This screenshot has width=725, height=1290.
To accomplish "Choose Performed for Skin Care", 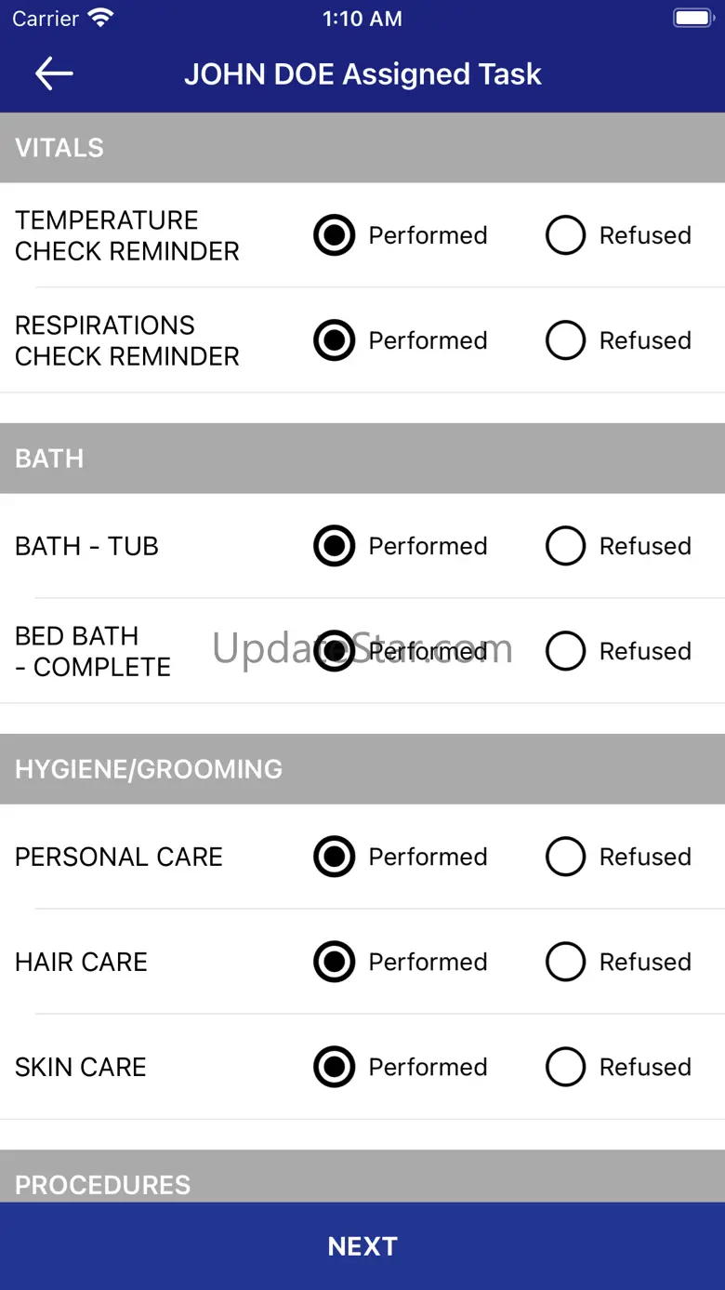I will tap(335, 1067).
